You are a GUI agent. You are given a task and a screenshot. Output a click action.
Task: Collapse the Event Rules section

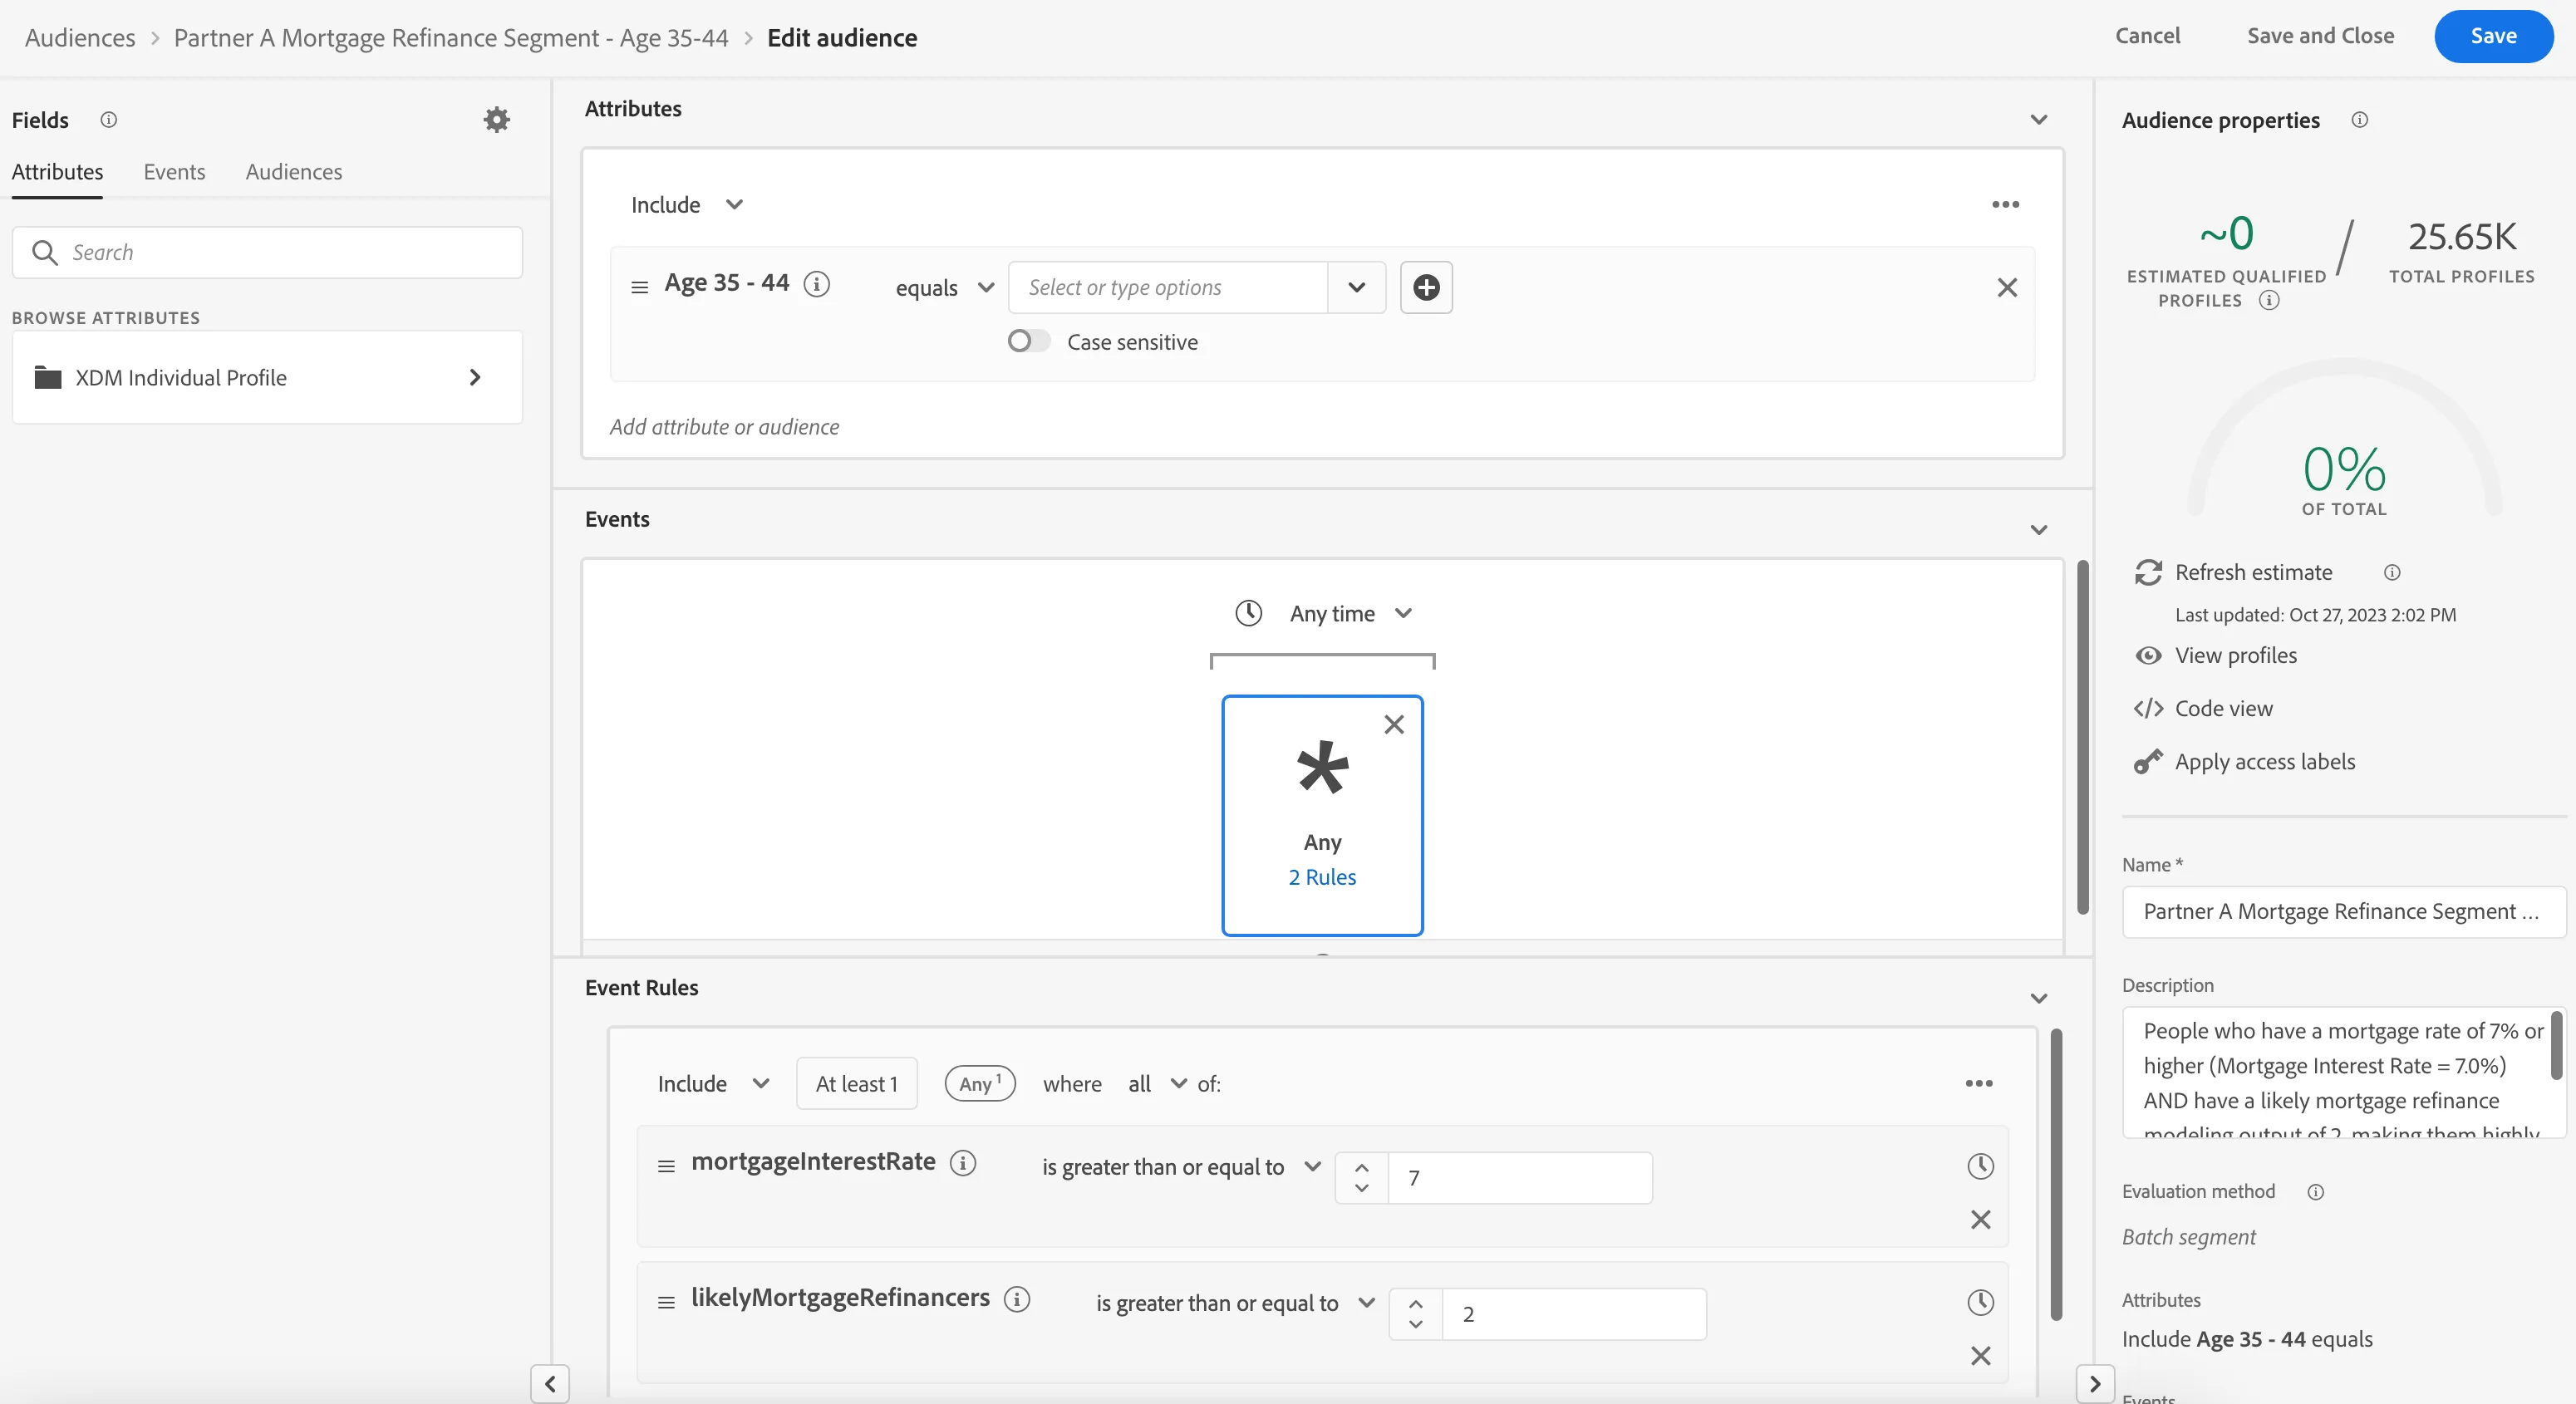point(2039,999)
